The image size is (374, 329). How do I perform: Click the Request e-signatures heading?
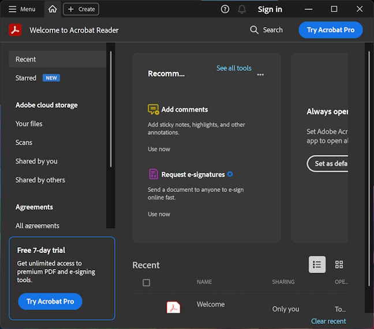(193, 175)
